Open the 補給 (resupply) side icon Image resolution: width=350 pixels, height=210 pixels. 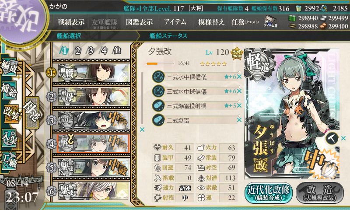click(9, 90)
